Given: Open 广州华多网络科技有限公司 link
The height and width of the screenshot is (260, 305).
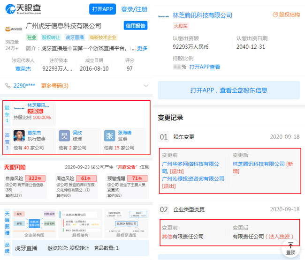Looking at the screenshot, I should tap(191, 168).
